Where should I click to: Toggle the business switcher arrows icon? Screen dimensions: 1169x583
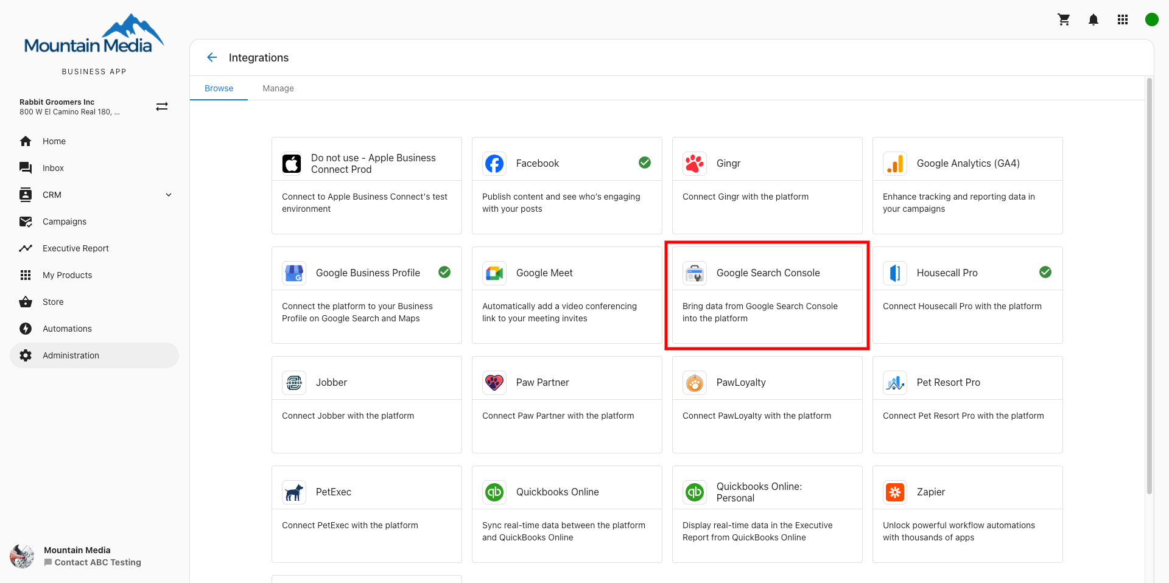coord(162,106)
